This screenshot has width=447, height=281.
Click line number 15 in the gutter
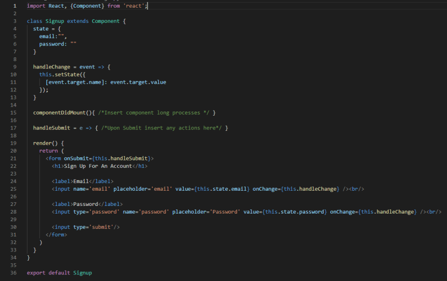(x=13, y=113)
